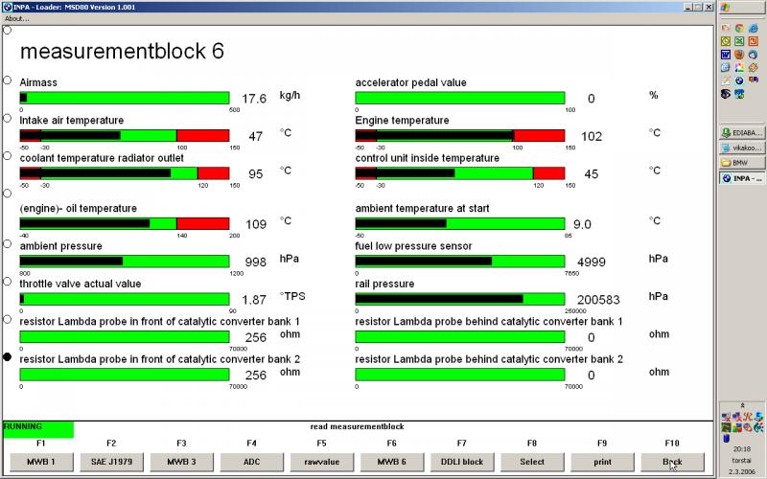Click the green RUNNING status indicator
Image resolution: width=767 pixels, height=479 pixels.
[37, 429]
